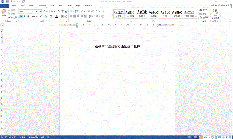The height and width of the screenshot is (139, 233).
Task: Apply the Heading 1 (标题 1) style
Action: coord(142,14)
